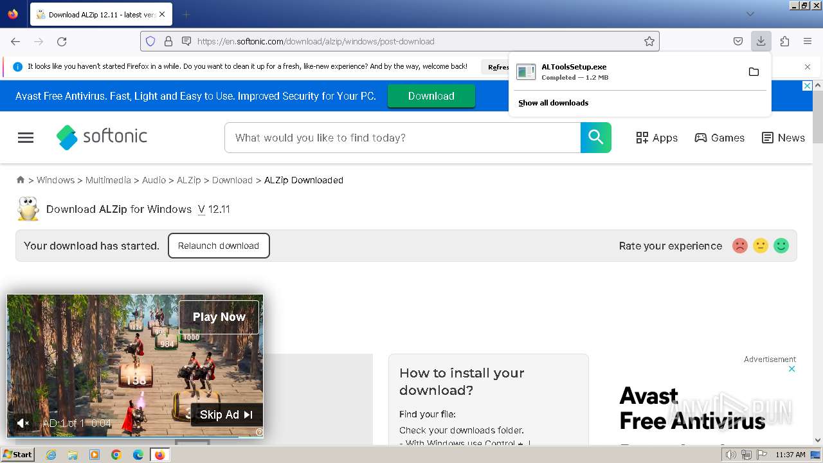Click the taskbar clock 11:37 AM
Screen dimensions: 823x463
pos(790,455)
